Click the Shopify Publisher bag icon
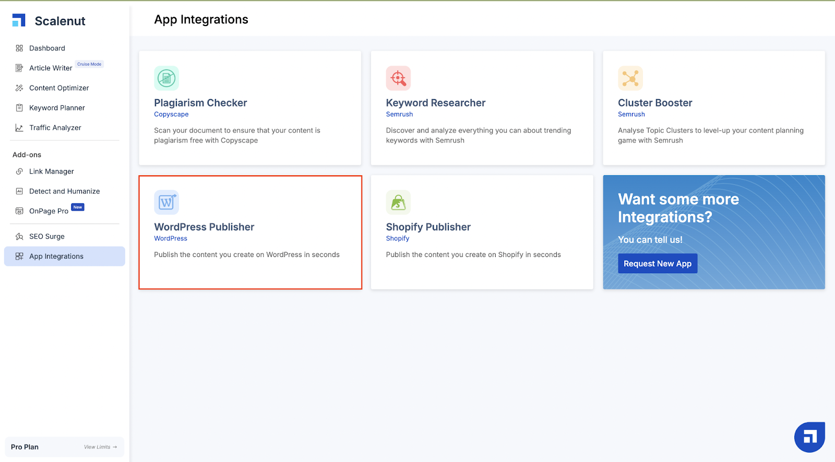Image resolution: width=835 pixels, height=462 pixels. coord(398,202)
